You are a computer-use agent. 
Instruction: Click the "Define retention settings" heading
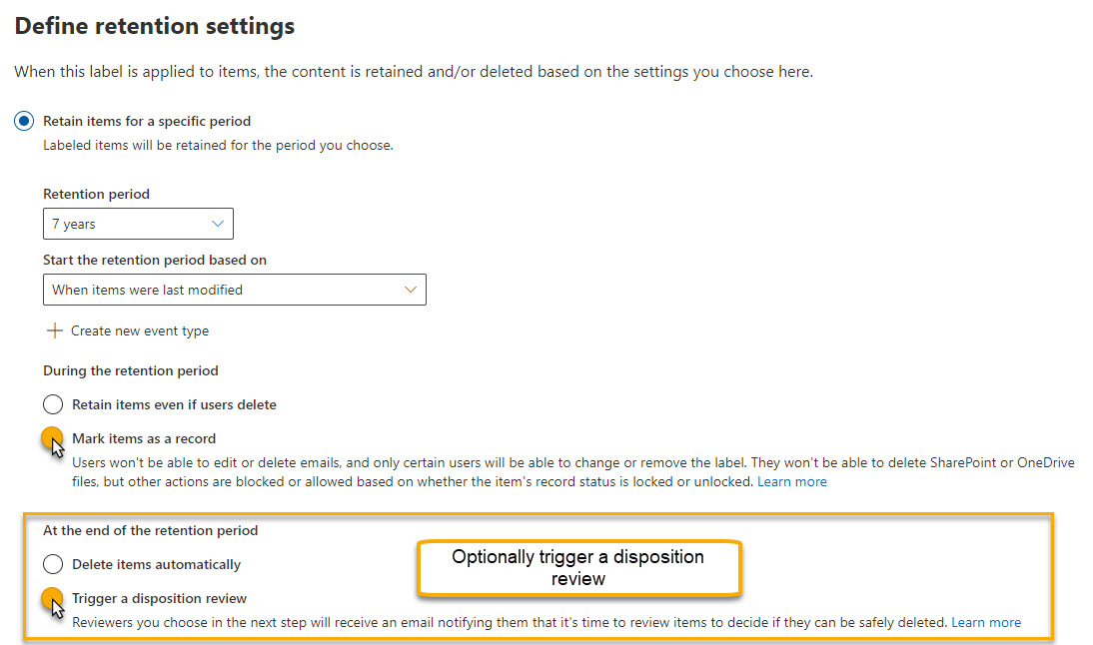(x=155, y=27)
